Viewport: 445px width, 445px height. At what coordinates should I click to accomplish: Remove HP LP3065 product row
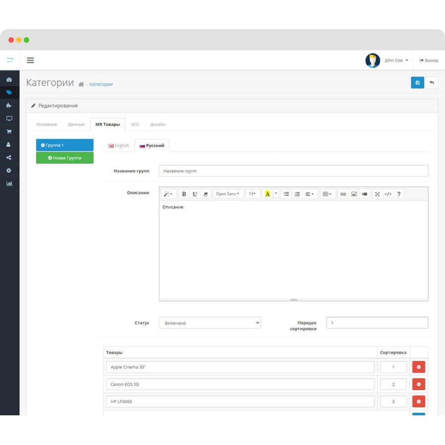tap(419, 401)
